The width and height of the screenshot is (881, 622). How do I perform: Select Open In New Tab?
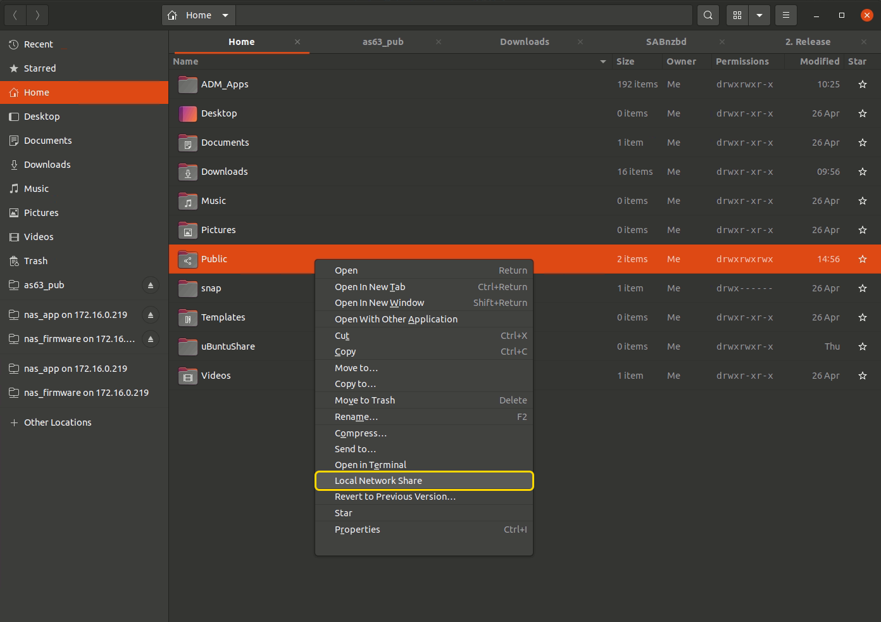click(424, 287)
